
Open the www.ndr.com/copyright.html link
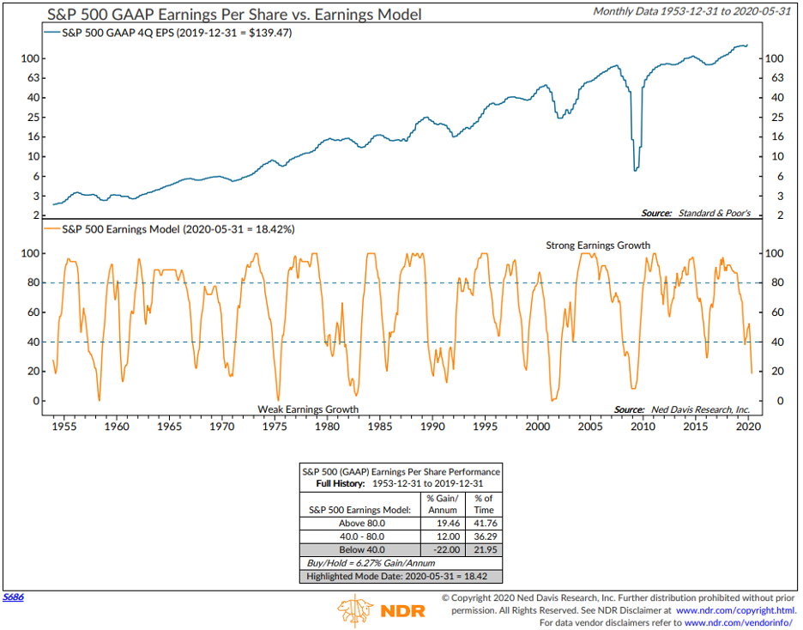(x=735, y=610)
